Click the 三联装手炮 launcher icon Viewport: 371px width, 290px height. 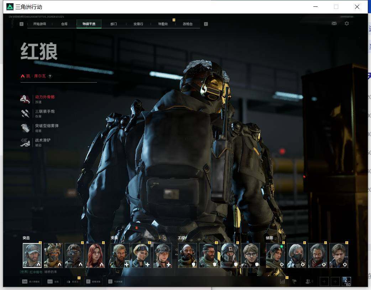[x=25, y=114]
